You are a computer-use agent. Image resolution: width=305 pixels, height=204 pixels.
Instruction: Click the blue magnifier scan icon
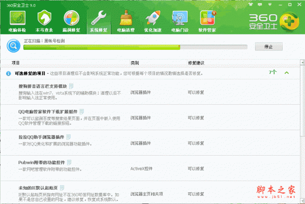click(13, 46)
